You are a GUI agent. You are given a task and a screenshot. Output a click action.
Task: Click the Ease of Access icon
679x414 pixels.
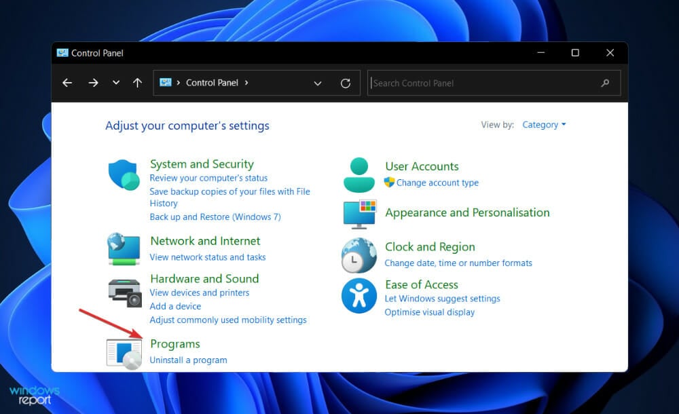[x=359, y=296]
